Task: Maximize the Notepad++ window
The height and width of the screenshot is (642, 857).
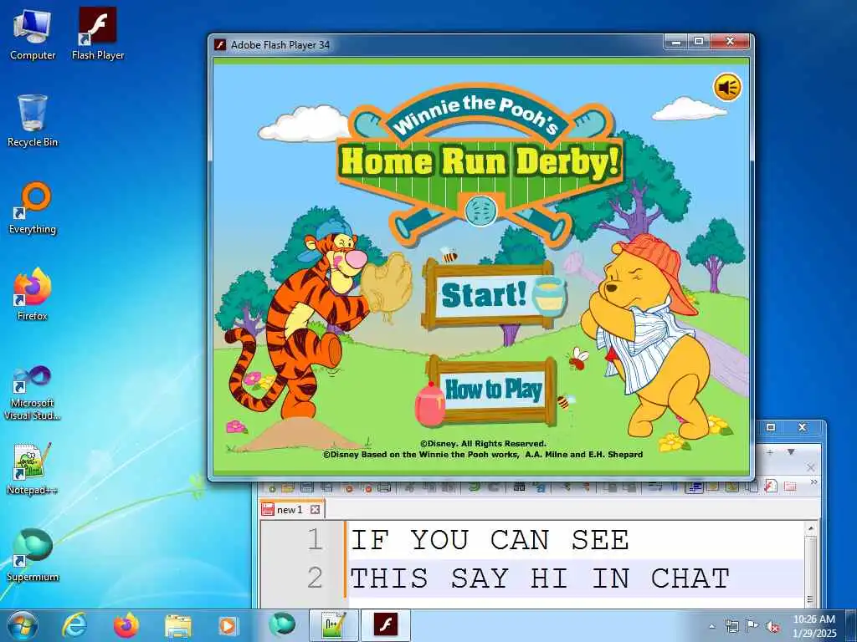Action: pyautogui.click(x=771, y=427)
